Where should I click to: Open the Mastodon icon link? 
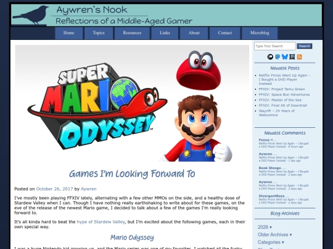pos(277,57)
